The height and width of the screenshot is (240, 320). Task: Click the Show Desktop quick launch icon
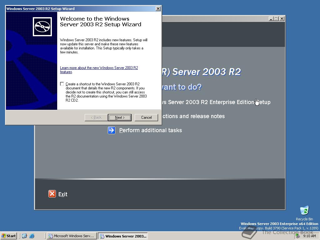pos(24,236)
